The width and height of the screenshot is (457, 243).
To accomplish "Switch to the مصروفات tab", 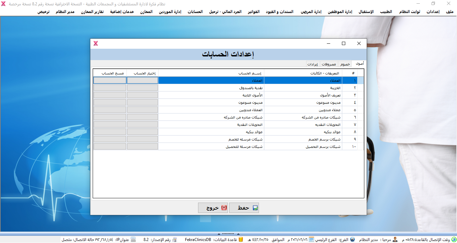I will 329,64.
